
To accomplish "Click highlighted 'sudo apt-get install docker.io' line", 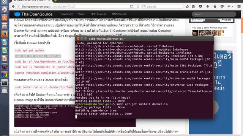I will (38, 56).
